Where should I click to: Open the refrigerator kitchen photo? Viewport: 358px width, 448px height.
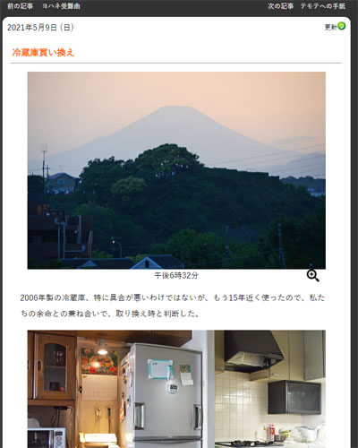121,389
